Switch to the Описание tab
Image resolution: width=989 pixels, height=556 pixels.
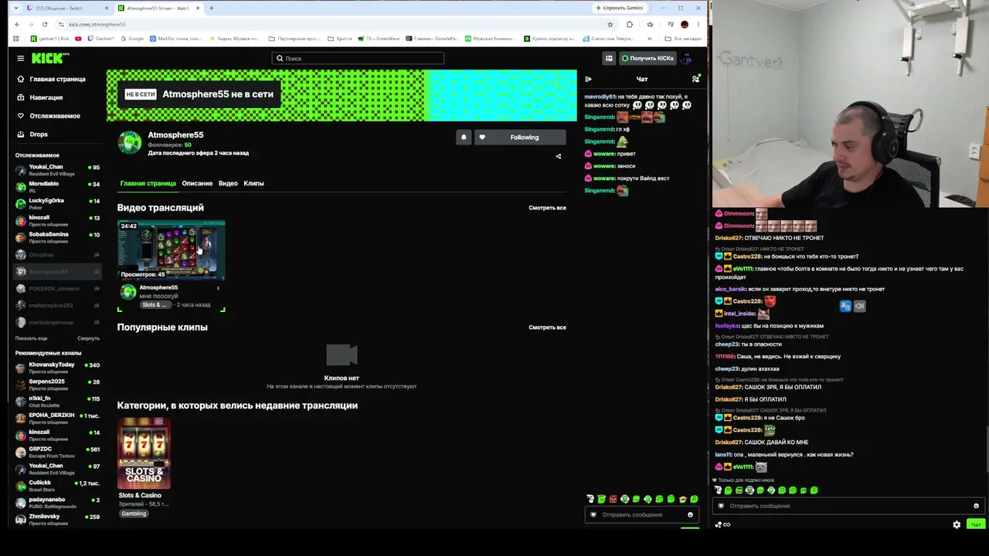point(197,183)
